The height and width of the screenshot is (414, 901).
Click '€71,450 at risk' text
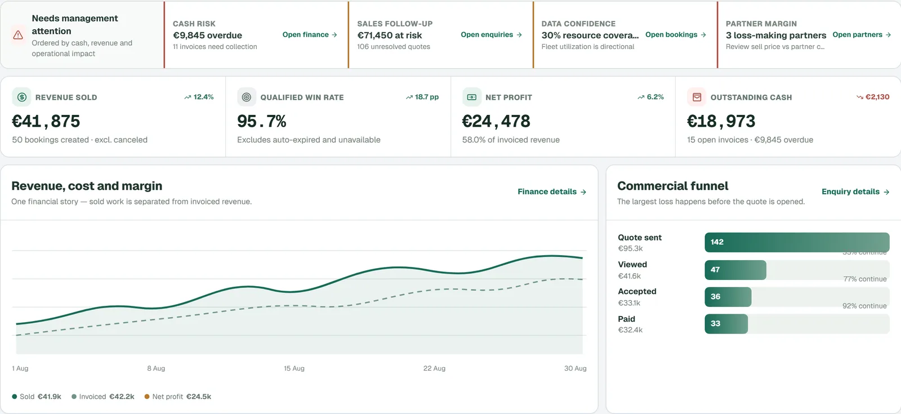389,35
